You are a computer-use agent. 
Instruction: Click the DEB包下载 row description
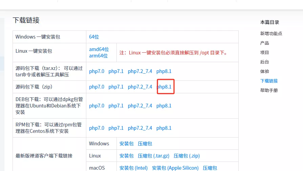pos(49,106)
